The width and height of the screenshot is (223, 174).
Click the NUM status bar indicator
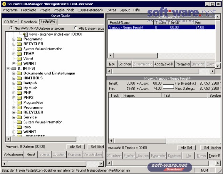204,170
